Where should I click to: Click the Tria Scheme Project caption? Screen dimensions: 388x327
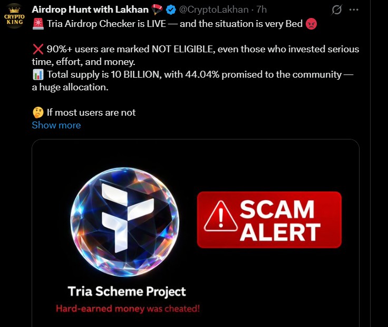[127, 291]
